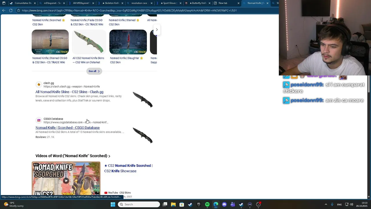The image size is (371, 209).
Task: Click poseidonn99 username above stickere chat message
Action: (x=307, y=85)
